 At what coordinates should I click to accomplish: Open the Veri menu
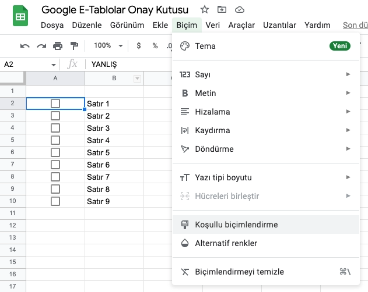tap(212, 25)
